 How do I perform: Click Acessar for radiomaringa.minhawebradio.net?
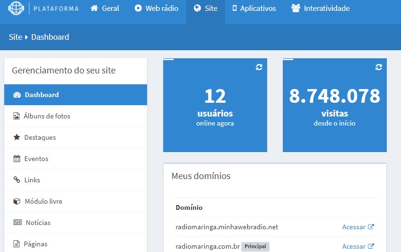click(x=358, y=227)
